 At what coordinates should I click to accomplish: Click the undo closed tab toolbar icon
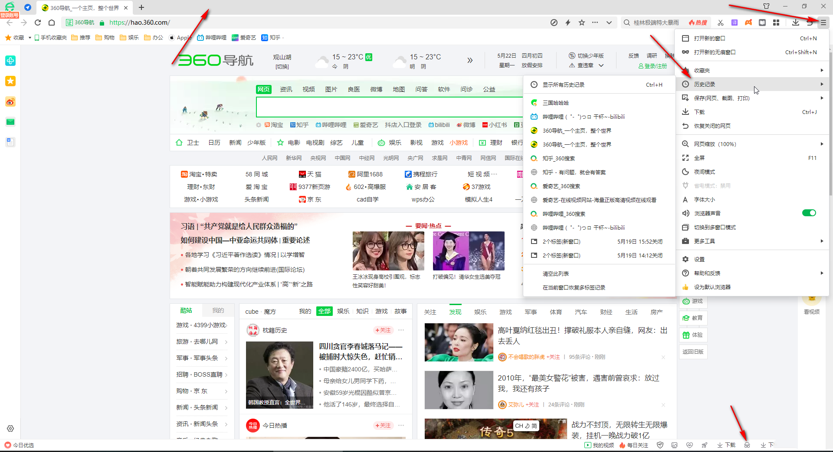click(810, 23)
